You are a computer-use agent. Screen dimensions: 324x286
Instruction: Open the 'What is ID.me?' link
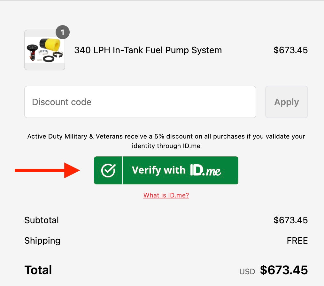click(166, 195)
